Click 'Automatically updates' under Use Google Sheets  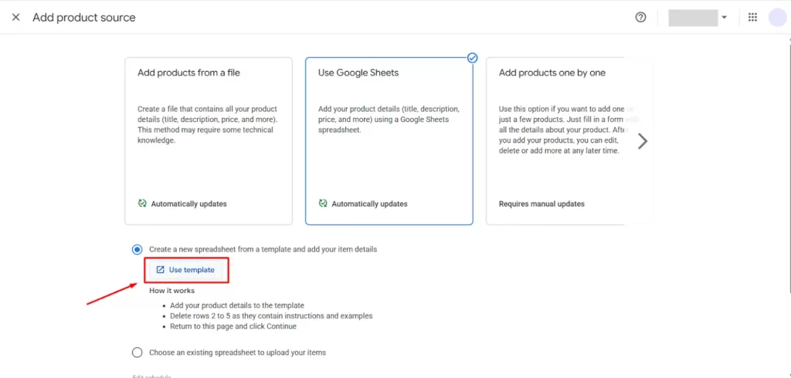point(370,204)
